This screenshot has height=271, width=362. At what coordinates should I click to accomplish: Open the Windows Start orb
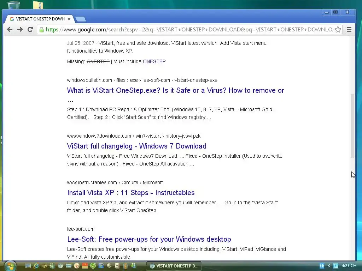tap(10, 266)
